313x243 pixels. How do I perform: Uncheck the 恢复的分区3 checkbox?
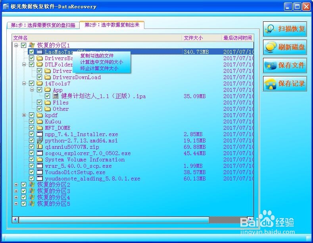click(23, 191)
